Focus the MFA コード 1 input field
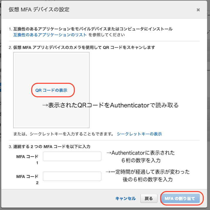This screenshot has height=210, width=210. [x=72, y=156]
